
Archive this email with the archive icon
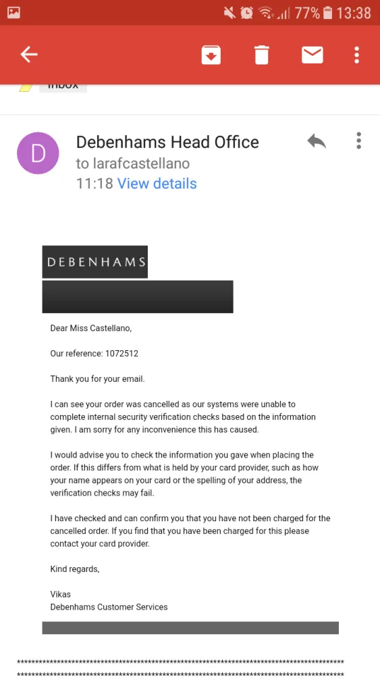pos(211,55)
